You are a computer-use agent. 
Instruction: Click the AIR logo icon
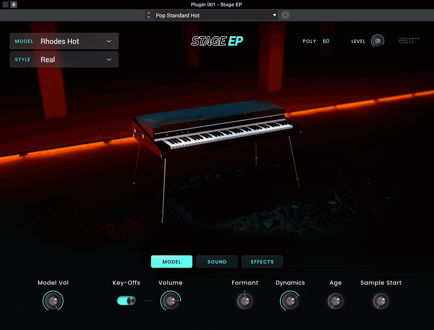click(x=409, y=41)
